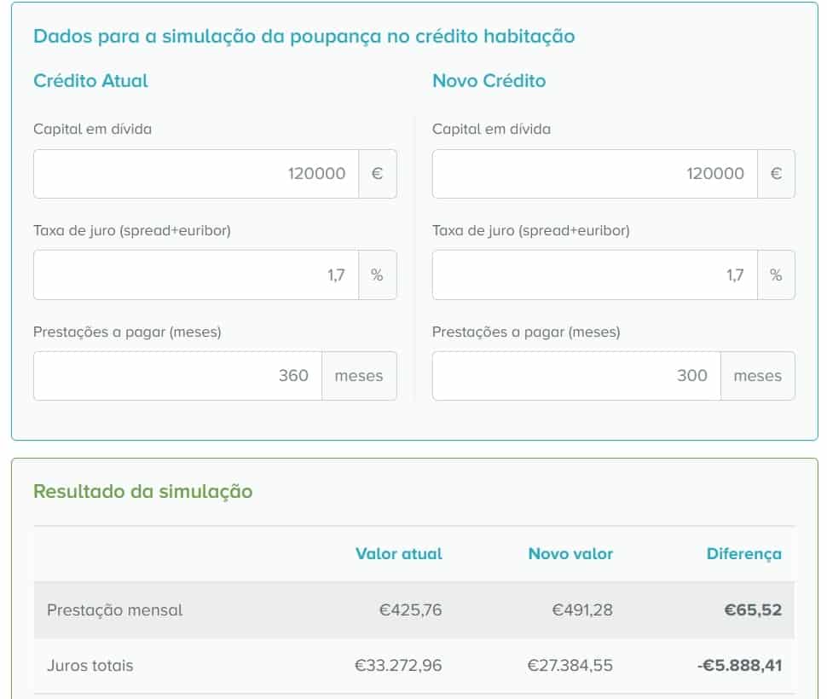Click the % unit label under Novo Crédito
Image resolution: width=827 pixels, height=699 pixels.
coord(777,274)
